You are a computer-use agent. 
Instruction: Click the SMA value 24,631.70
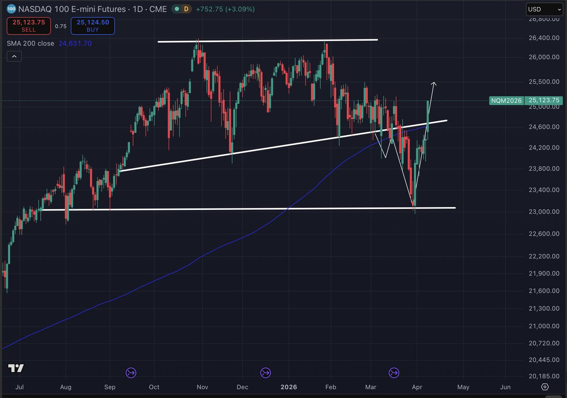(75, 43)
